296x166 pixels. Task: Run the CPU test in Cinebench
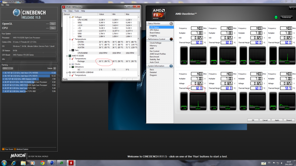[53, 28]
